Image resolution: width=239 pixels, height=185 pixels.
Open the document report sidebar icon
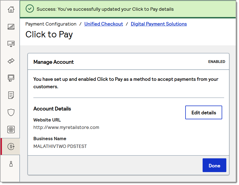click(x=11, y=95)
